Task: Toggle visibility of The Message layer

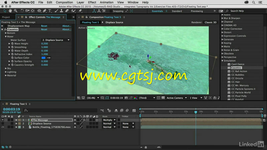Action: (3, 120)
